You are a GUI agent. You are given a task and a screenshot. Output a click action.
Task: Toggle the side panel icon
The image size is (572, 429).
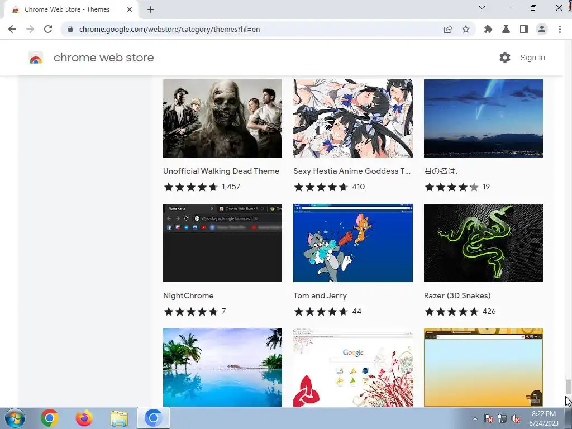(524, 29)
